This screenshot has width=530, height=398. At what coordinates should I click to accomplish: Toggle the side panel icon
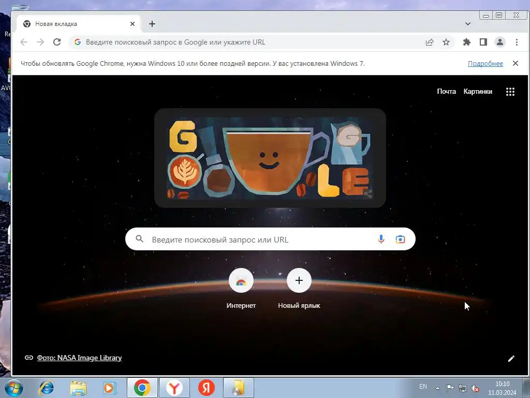tap(483, 42)
